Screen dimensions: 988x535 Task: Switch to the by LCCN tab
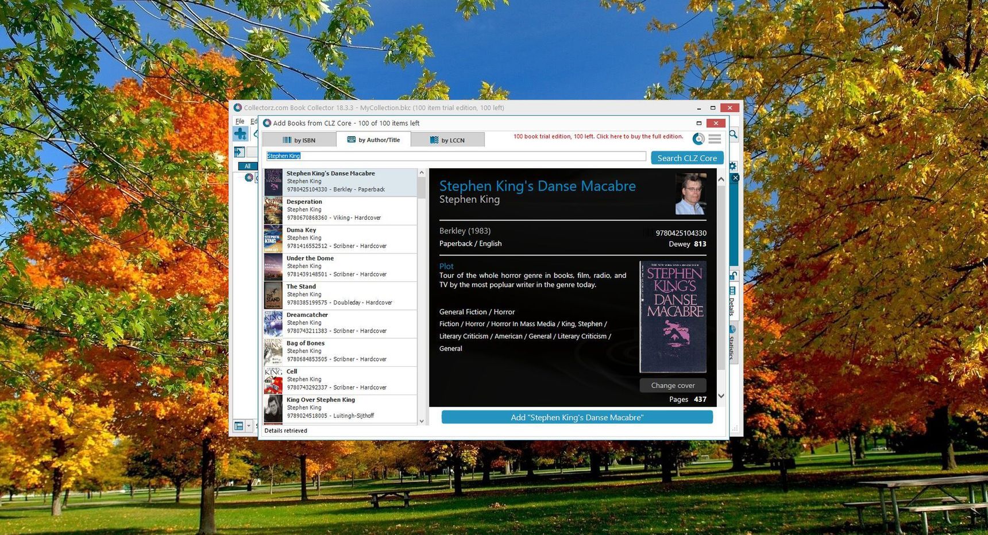point(447,140)
